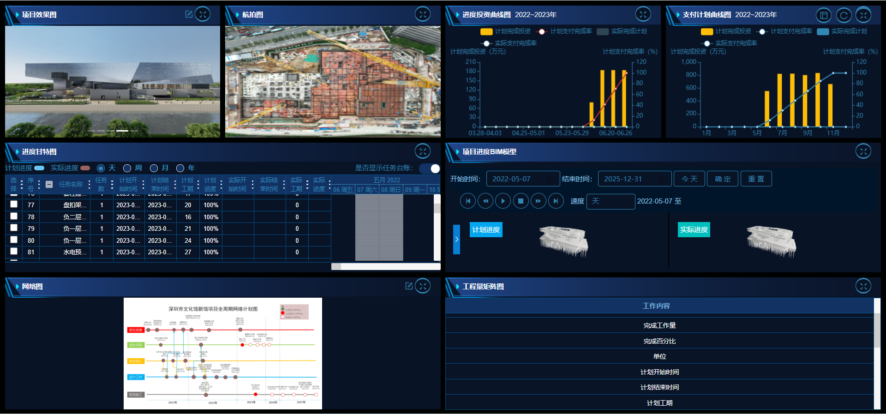Toggle the 是否显示任务台账 switch
Image resolution: width=886 pixels, height=414 pixels.
[430, 168]
